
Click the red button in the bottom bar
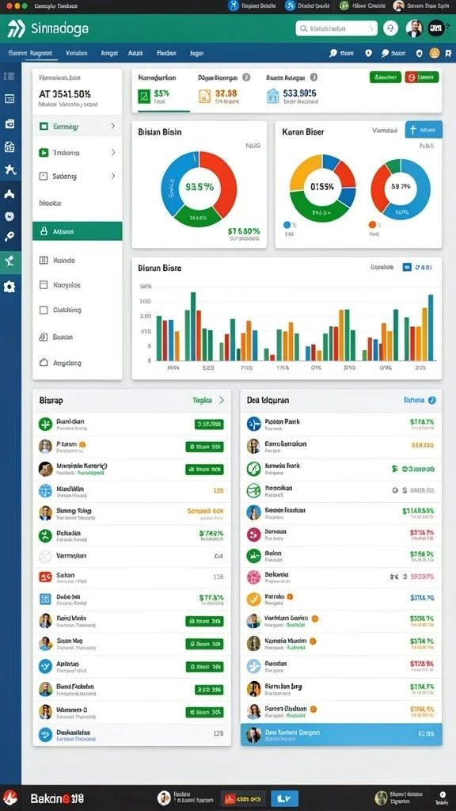(243, 798)
